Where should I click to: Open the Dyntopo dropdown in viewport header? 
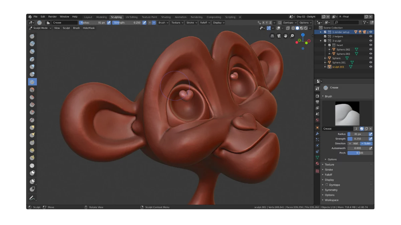pos(289,23)
